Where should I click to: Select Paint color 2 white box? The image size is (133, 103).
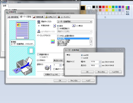(x=89, y=8)
